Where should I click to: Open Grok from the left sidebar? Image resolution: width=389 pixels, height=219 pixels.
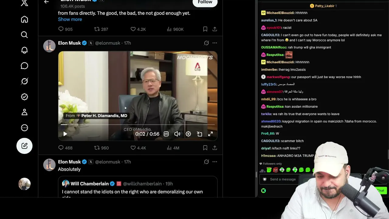click(x=24, y=81)
